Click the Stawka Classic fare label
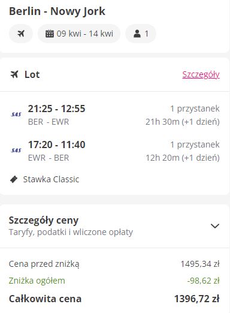This screenshot has width=230, height=313. tap(51, 179)
